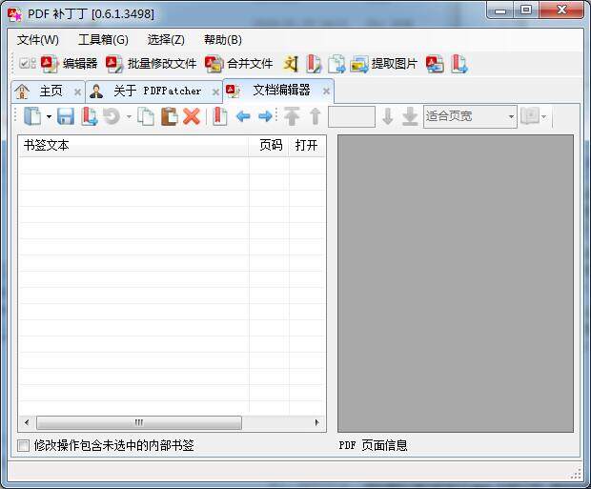Maximize the PDF 补丁丁 window
This screenshot has width=591, height=489.
526,10
